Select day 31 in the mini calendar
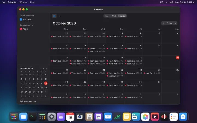197x123 pixels. tap(42, 92)
